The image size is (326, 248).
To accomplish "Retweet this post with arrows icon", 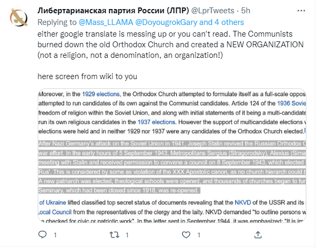I will (x=114, y=235).
